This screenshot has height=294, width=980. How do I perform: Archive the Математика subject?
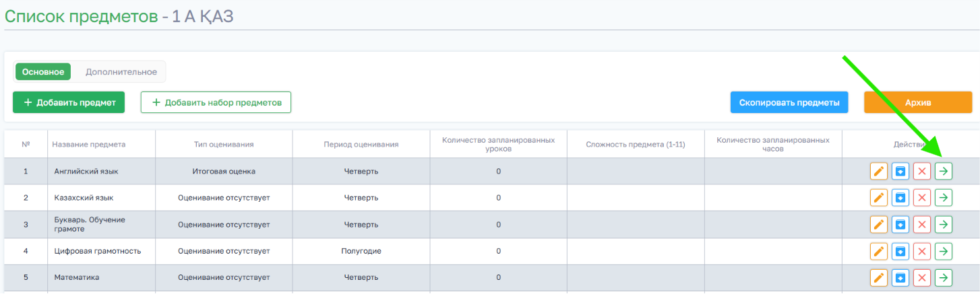900,277
